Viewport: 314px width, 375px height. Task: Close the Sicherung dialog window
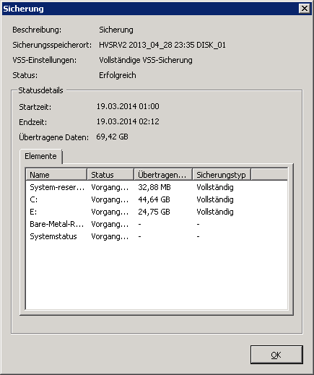[305, 9]
